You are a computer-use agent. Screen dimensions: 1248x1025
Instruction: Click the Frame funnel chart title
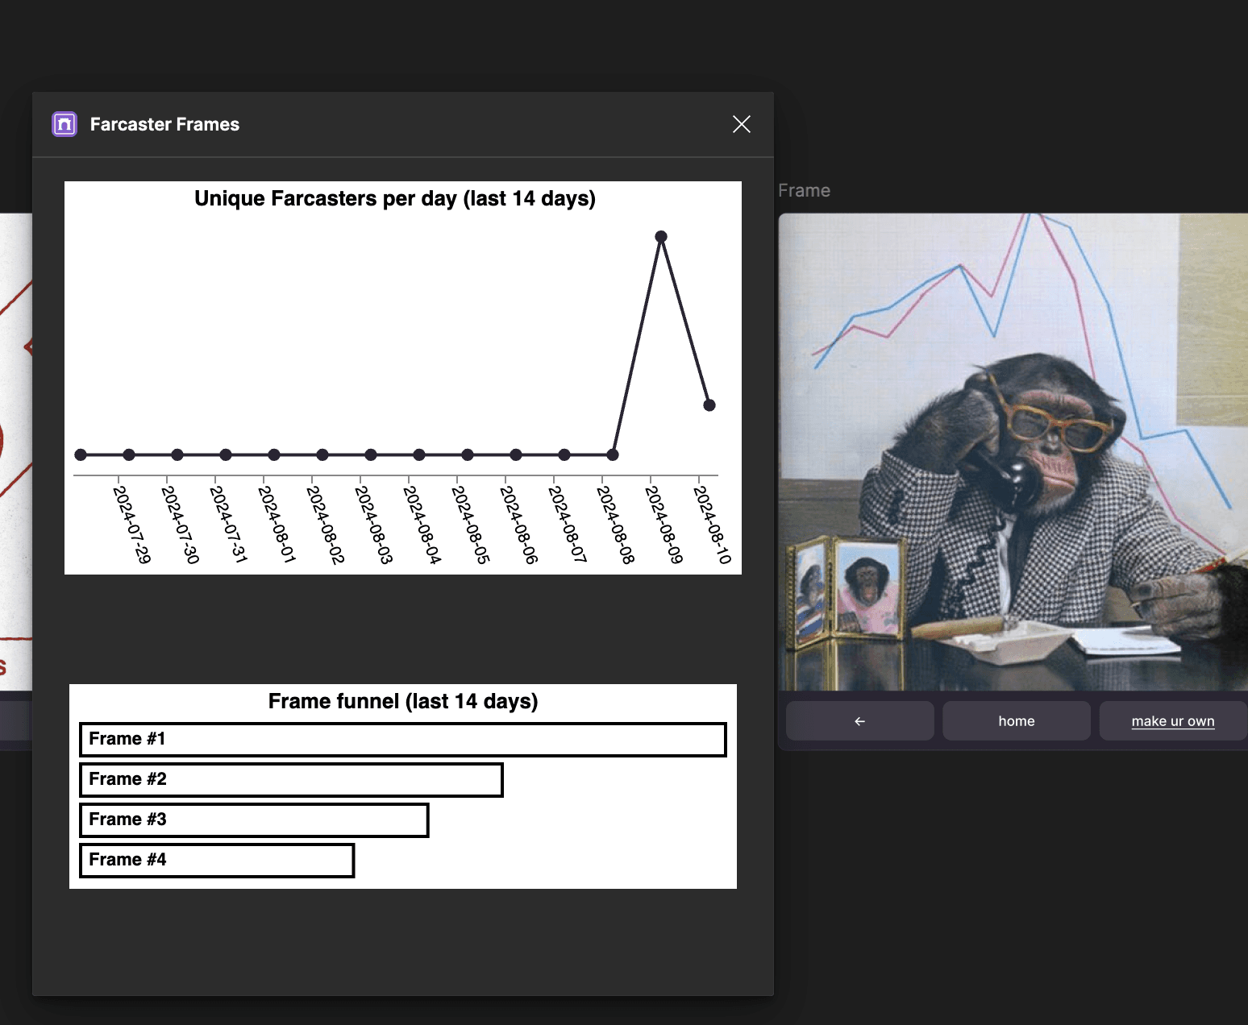point(402,701)
